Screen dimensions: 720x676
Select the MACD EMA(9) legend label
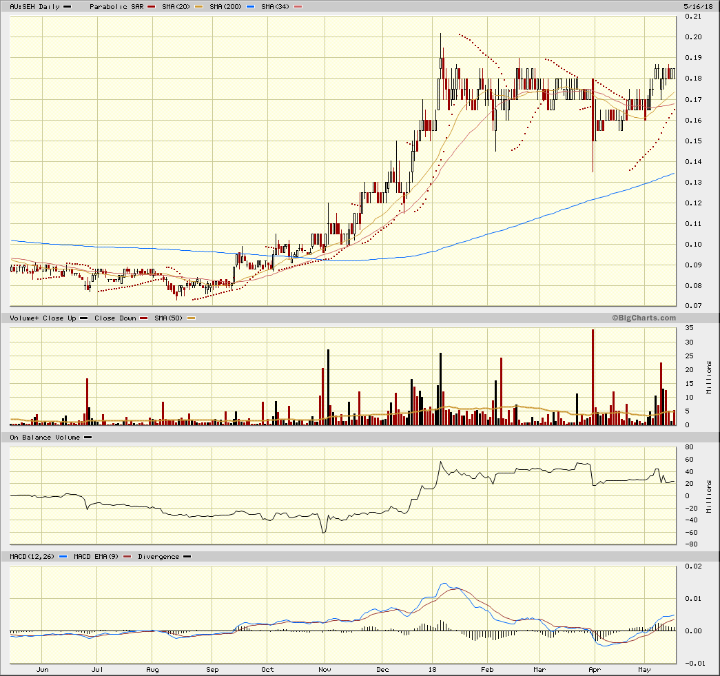point(96,557)
